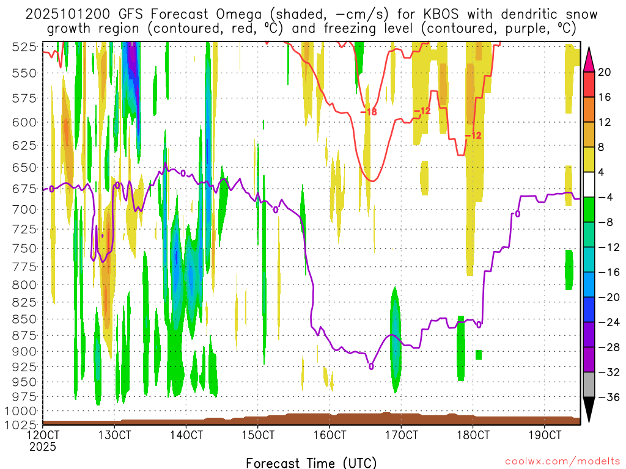
Task: Click colorbar tick label 8
Action: point(602,147)
